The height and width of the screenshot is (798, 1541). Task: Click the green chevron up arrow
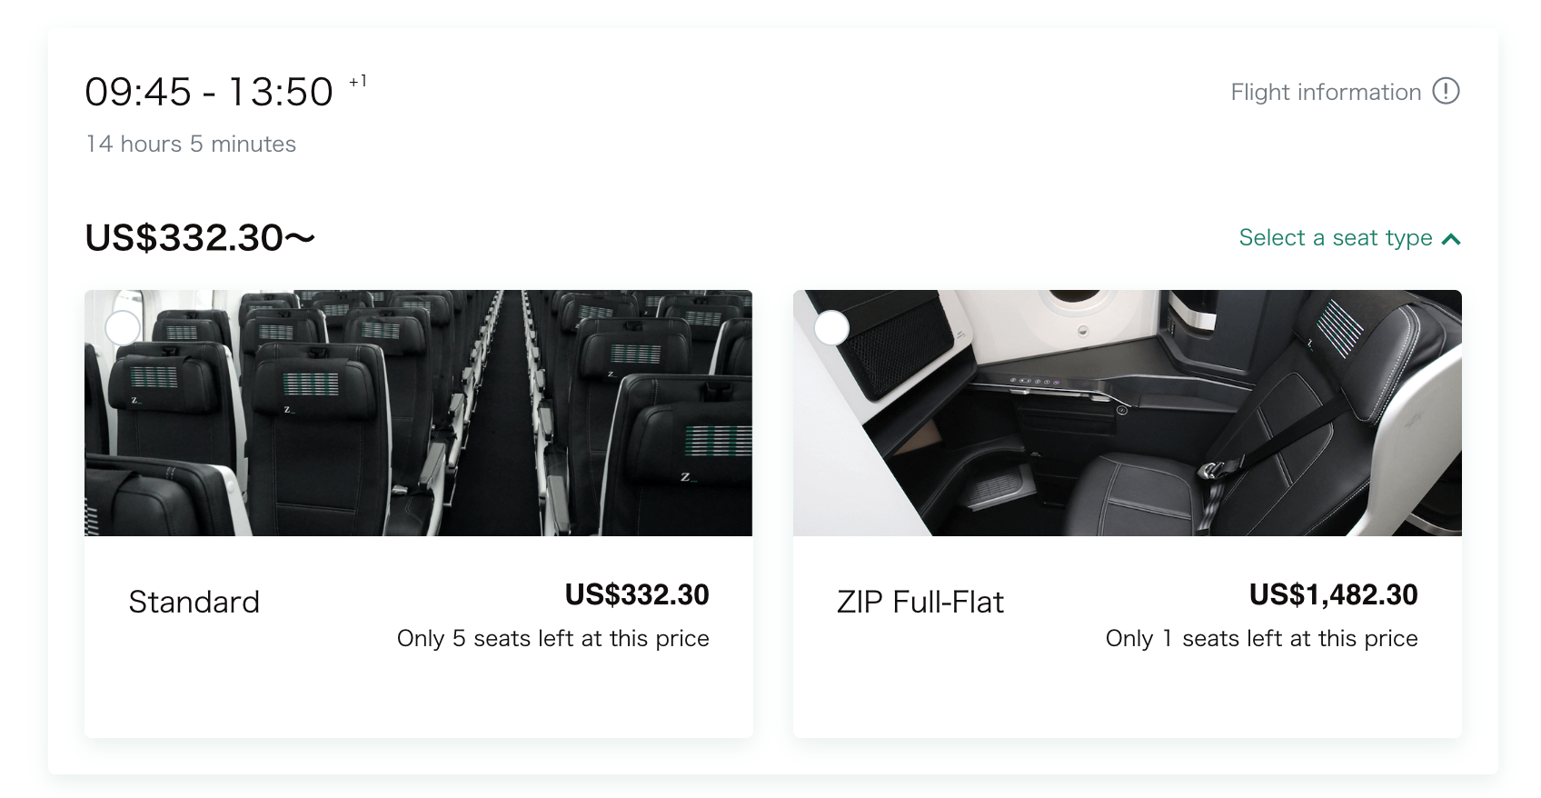point(1451,239)
